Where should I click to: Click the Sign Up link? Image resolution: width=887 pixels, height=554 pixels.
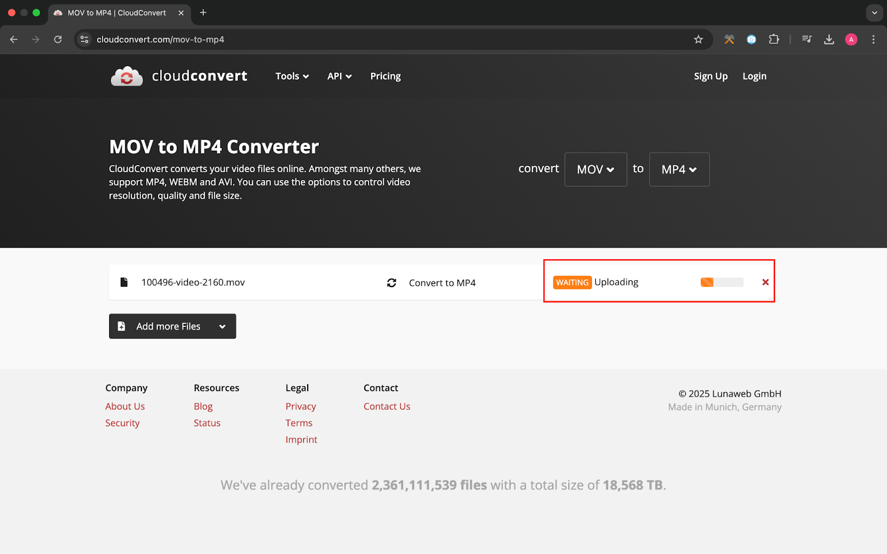click(710, 76)
